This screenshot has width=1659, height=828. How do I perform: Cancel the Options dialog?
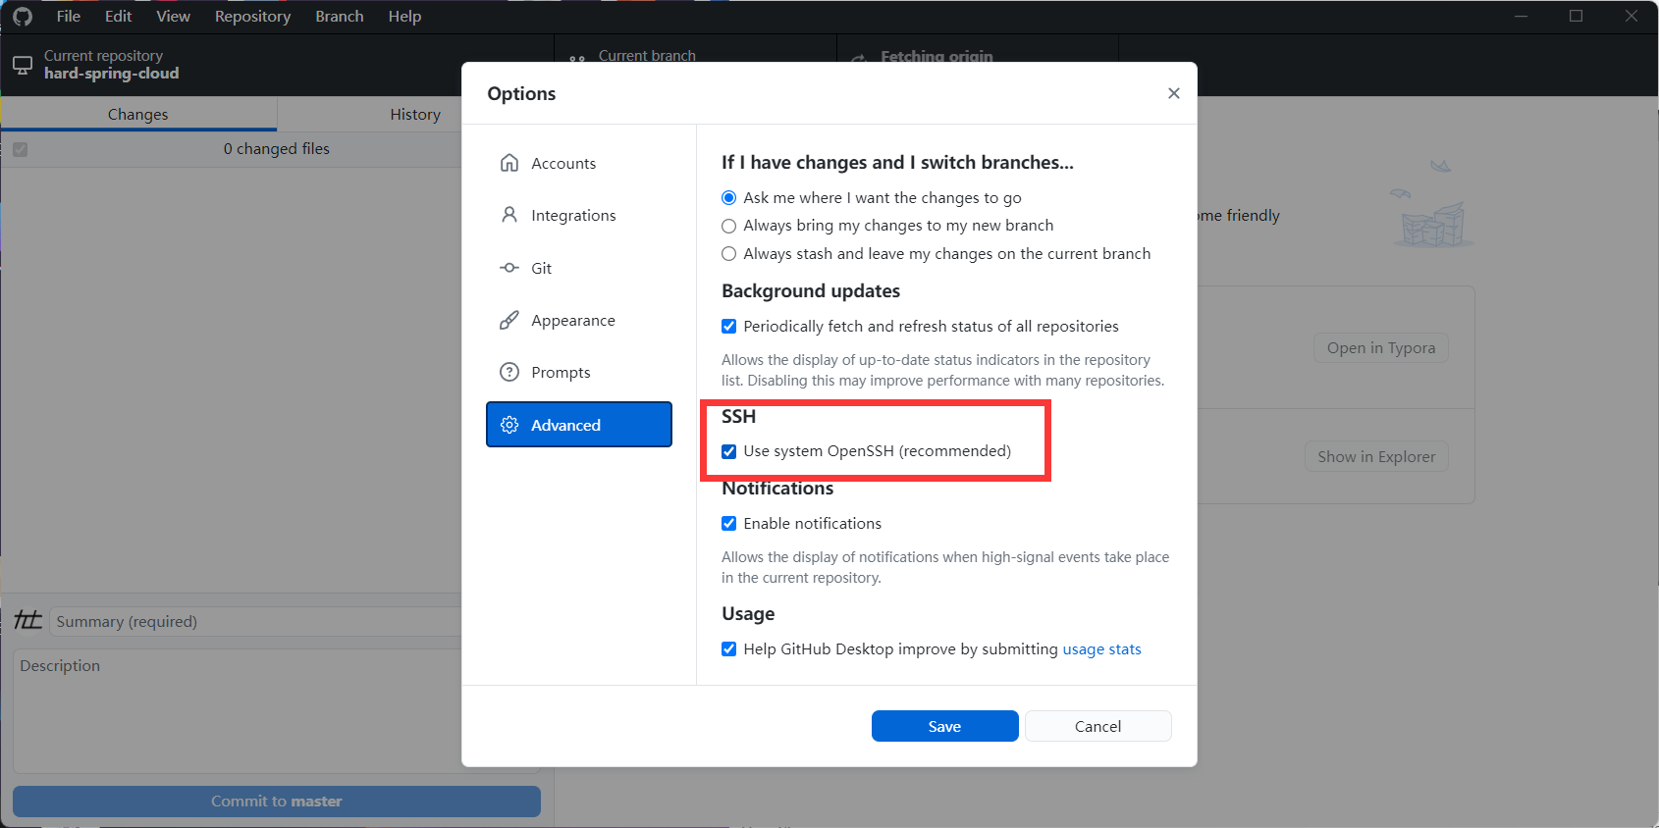pyautogui.click(x=1097, y=726)
